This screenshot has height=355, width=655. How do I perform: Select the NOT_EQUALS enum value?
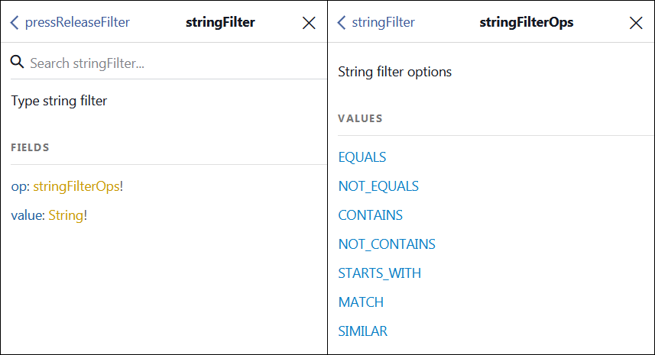(378, 186)
